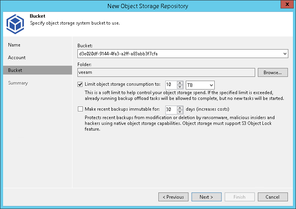
Task: Focus the storage limit number field
Action: [171, 85]
